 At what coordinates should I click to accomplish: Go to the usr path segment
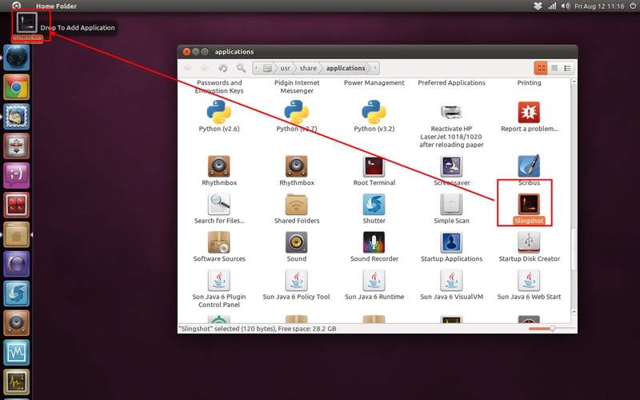pos(285,68)
